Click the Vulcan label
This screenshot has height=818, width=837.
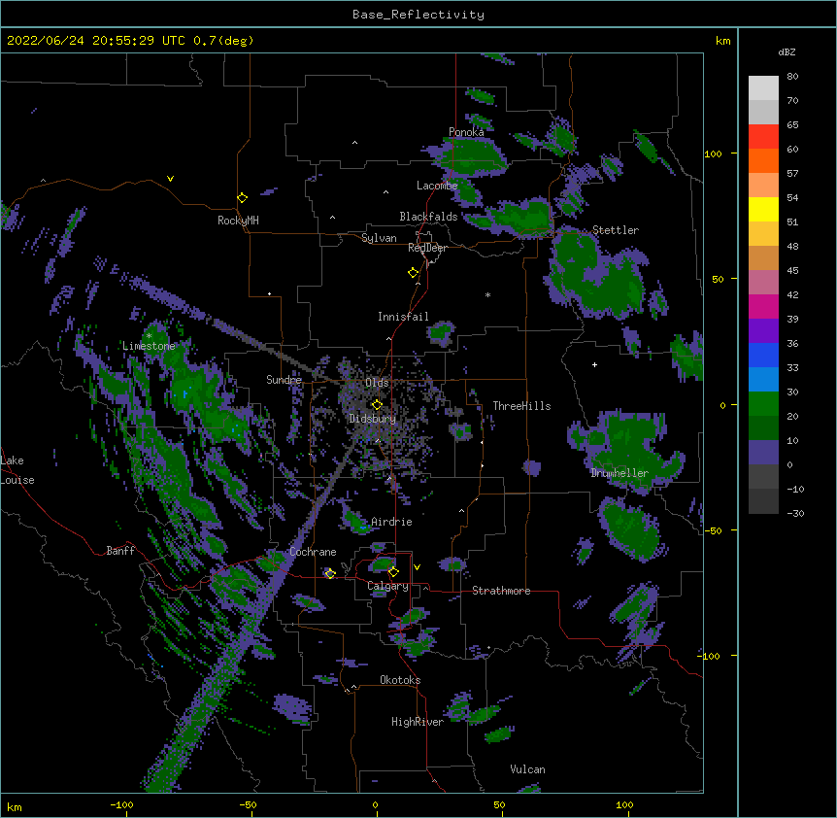(527, 769)
